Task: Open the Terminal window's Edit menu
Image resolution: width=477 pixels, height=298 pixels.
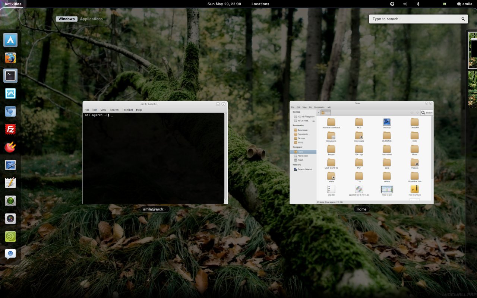Action: pyautogui.click(x=95, y=110)
